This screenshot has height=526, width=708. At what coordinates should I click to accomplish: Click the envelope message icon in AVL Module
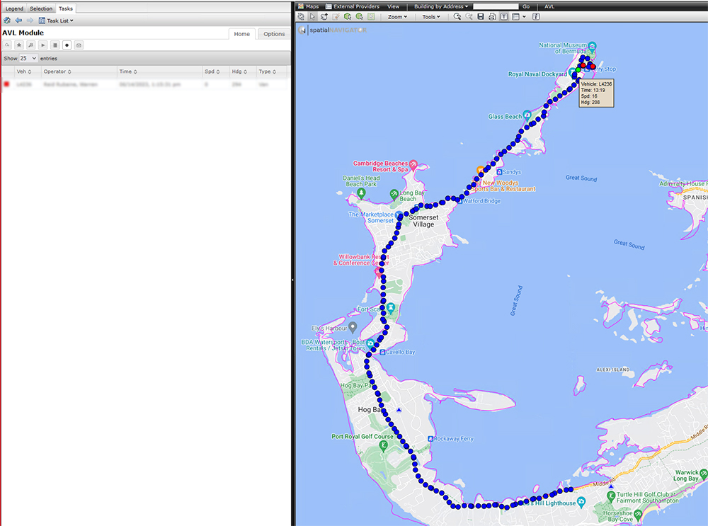pos(79,45)
